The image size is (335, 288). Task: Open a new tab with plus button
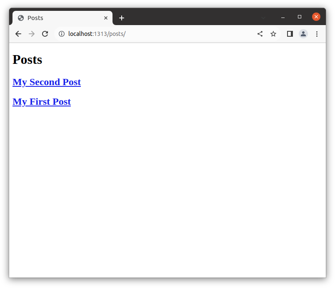click(x=122, y=18)
